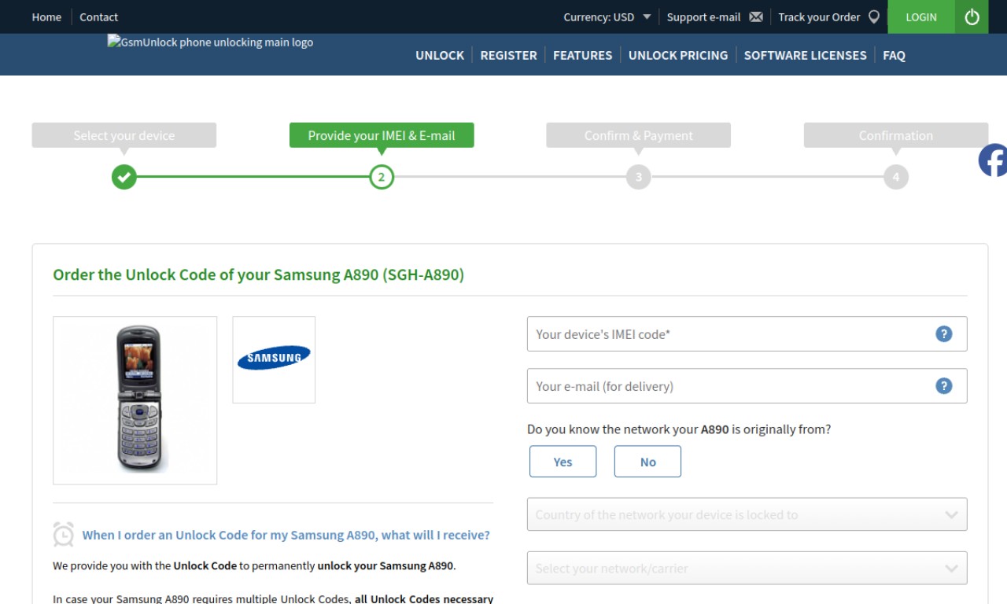Open the REGISTER menu item
Screen dimensions: 1007x604
[508, 55]
